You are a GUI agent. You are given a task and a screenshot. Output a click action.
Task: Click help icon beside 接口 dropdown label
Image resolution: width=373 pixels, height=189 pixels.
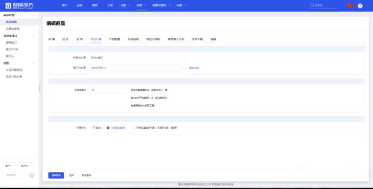pyautogui.click(x=84, y=67)
